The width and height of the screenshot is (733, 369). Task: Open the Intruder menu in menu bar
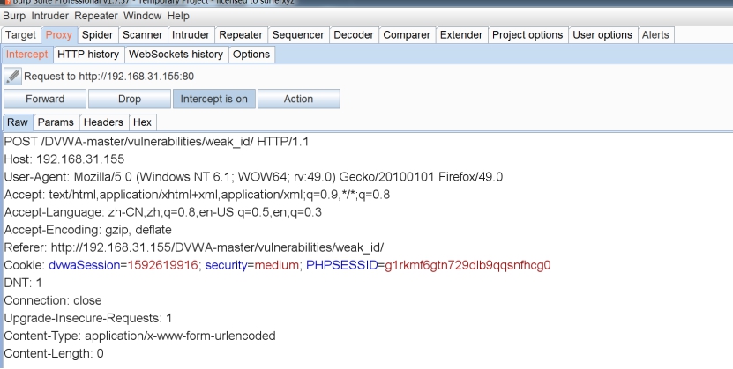pos(50,16)
